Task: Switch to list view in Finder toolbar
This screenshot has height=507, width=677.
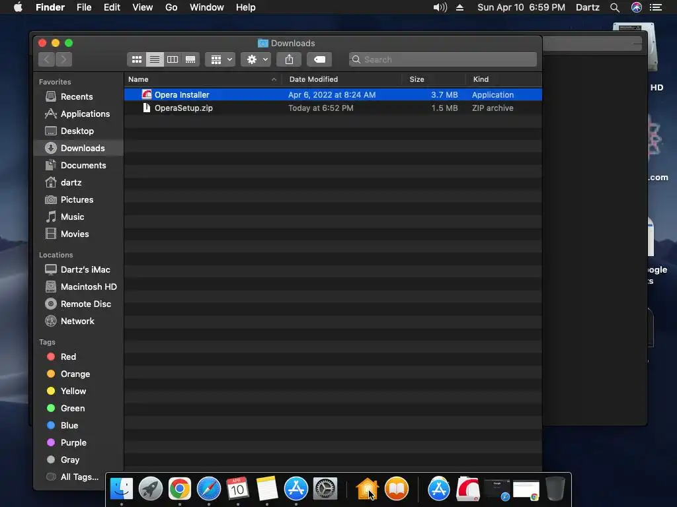Action: tap(155, 59)
